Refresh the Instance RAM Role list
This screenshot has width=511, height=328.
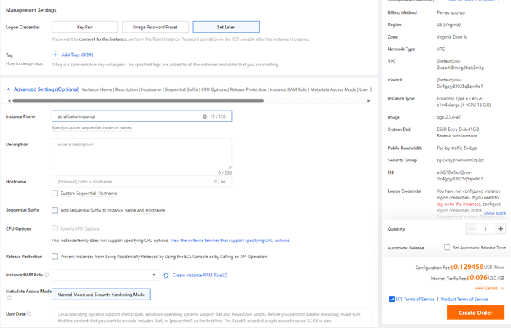(166, 276)
